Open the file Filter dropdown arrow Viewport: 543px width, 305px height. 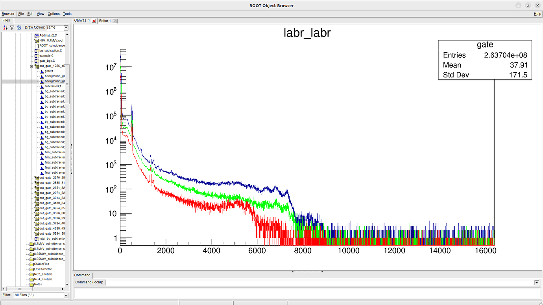point(66,295)
